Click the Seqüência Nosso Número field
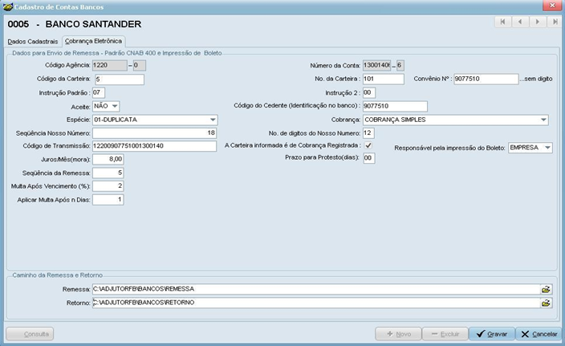Image resolution: width=565 pixels, height=346 pixels. 155,133
